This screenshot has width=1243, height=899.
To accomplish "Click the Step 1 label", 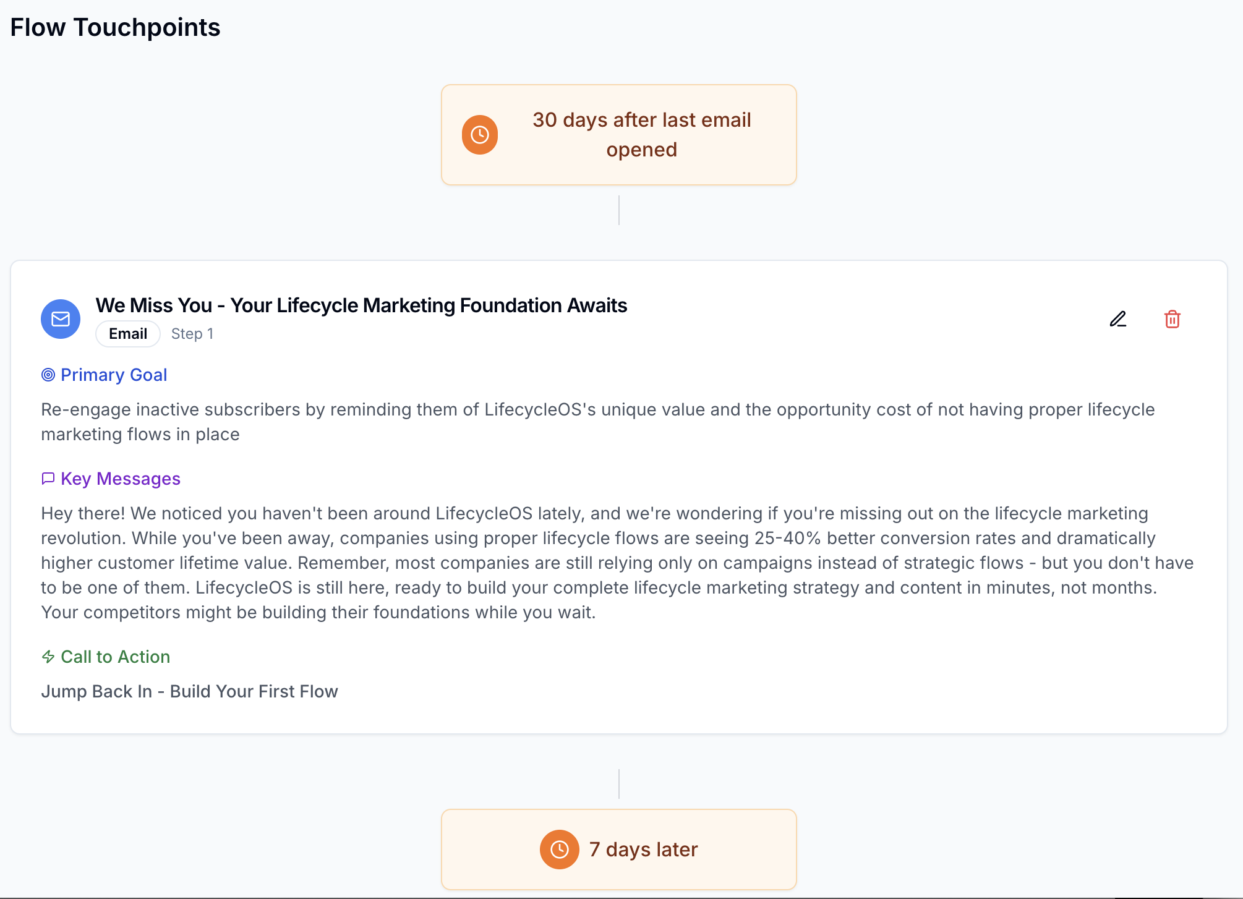I will 192,334.
